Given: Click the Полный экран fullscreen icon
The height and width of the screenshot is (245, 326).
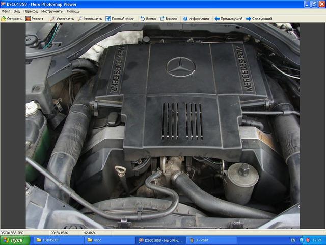Looking at the screenshot, I should pos(108,19).
